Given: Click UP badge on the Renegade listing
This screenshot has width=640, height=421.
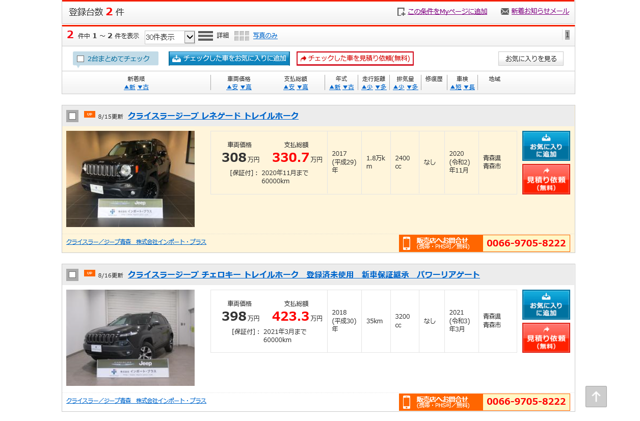Looking at the screenshot, I should pyautogui.click(x=90, y=114).
